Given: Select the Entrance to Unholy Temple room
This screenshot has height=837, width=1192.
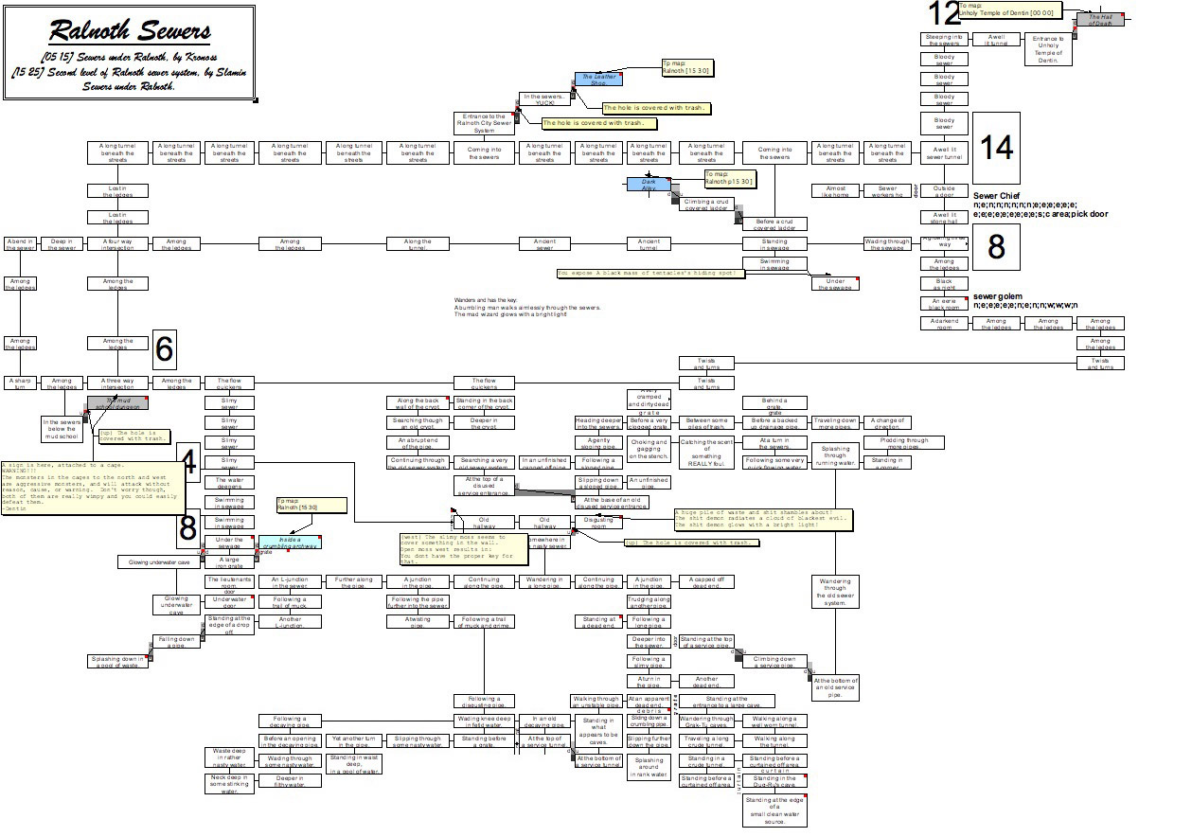Looking at the screenshot, I should [1048, 49].
